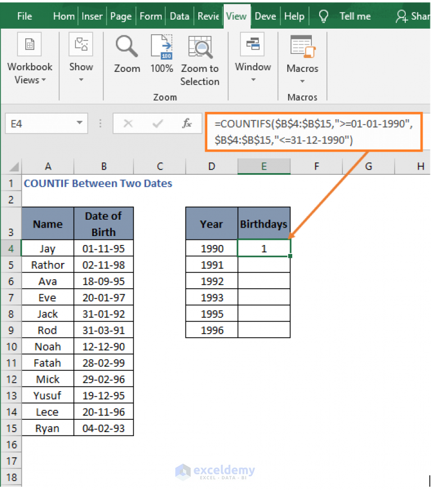The width and height of the screenshot is (431, 490).
Task: Select the cell with year 1991
Action: pos(212,265)
